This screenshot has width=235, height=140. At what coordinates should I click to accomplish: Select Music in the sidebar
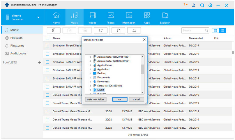[22, 30]
